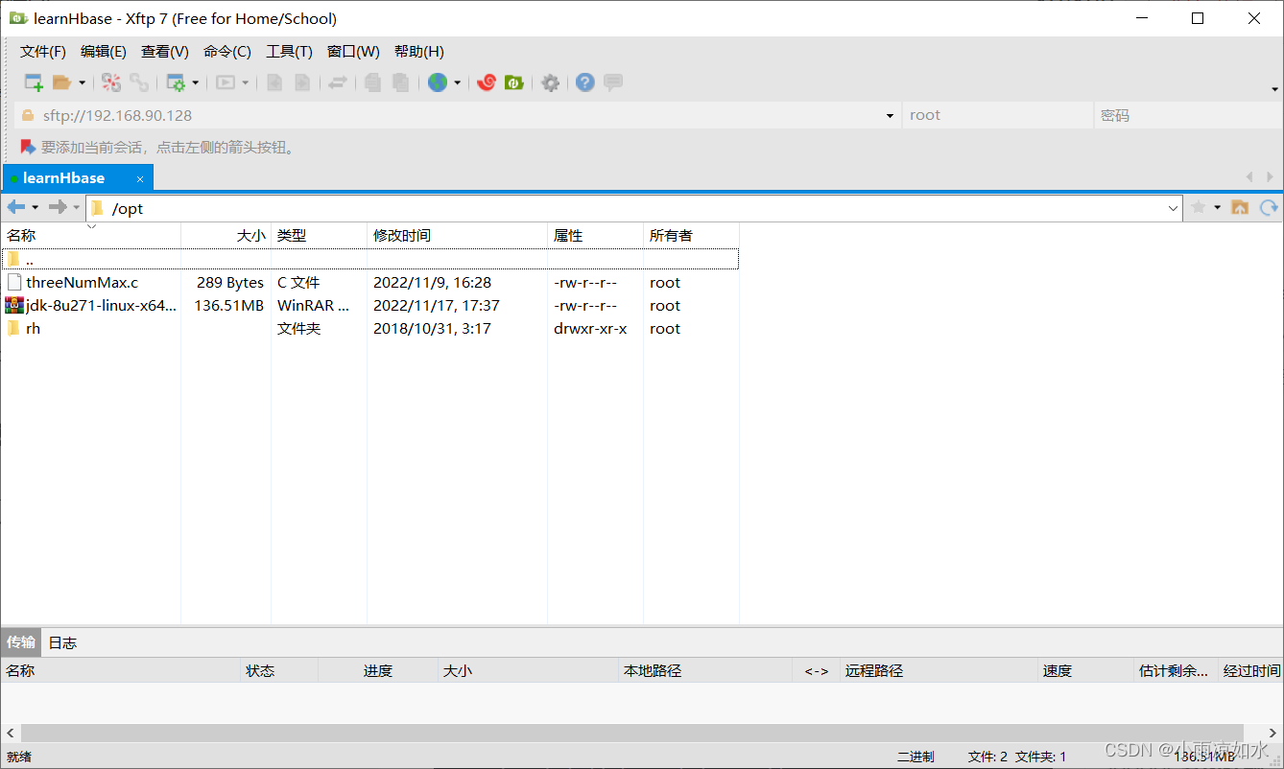This screenshot has height=769, width=1284.
Task: Sort by the 所有者 column header
Action: (692, 235)
